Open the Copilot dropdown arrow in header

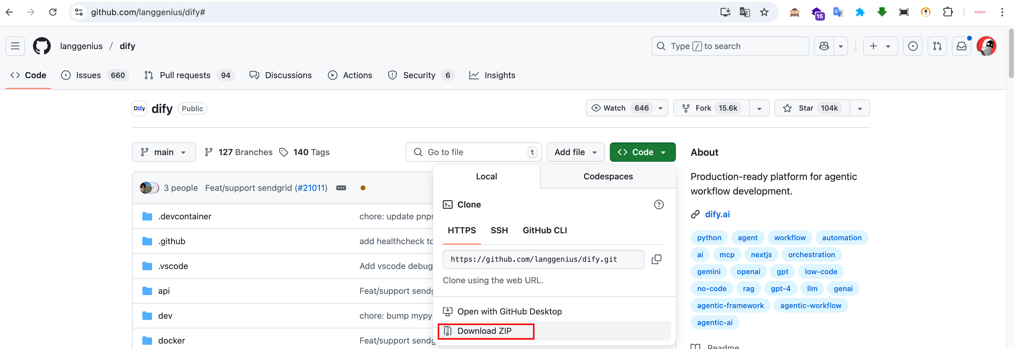840,46
